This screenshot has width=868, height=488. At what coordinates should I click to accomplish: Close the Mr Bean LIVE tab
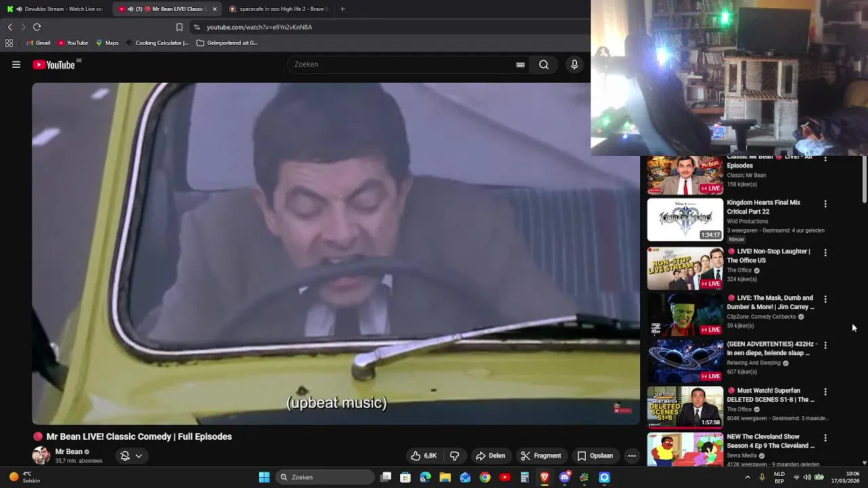215,9
